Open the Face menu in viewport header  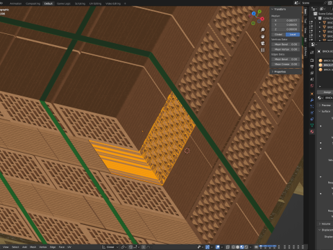(x=62, y=247)
